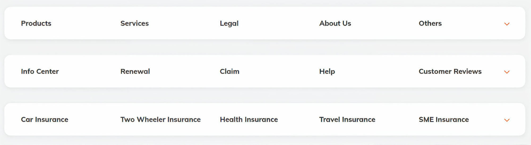531x145 pixels.
Task: Expand the Info Center row chevron
Action: (507, 72)
